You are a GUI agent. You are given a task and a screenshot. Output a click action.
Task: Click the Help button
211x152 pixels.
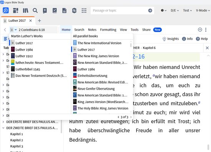click(x=202, y=39)
